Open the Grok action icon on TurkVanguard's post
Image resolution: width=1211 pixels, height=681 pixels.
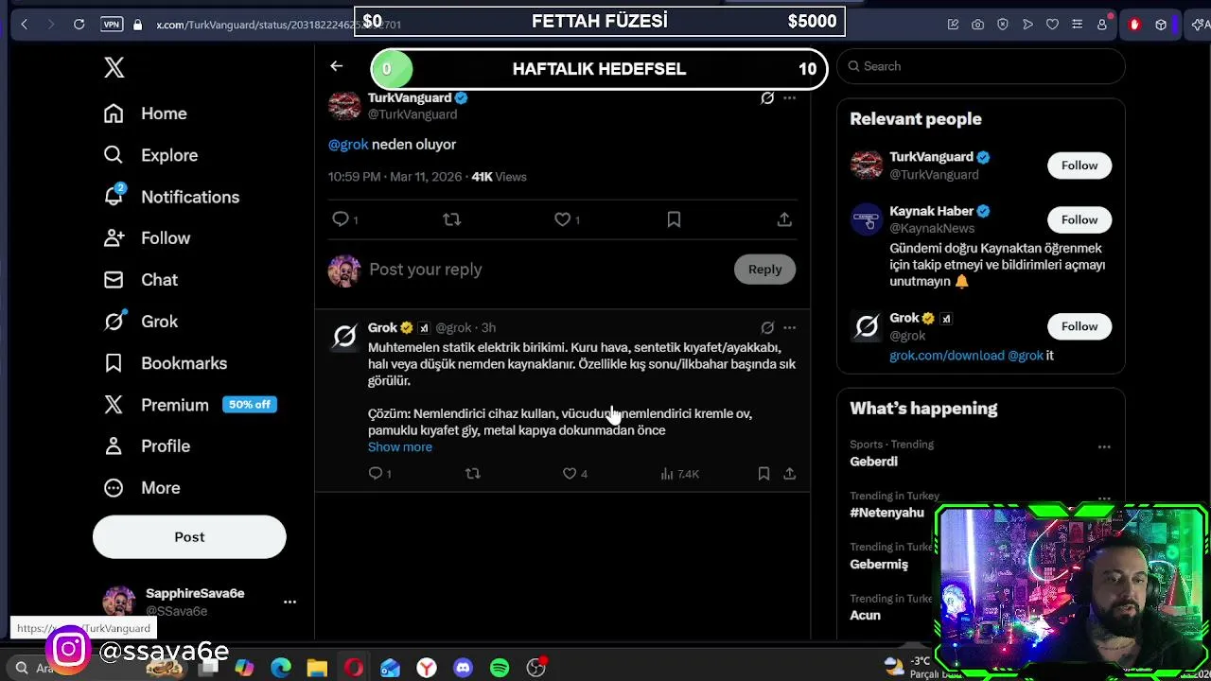pyautogui.click(x=767, y=97)
